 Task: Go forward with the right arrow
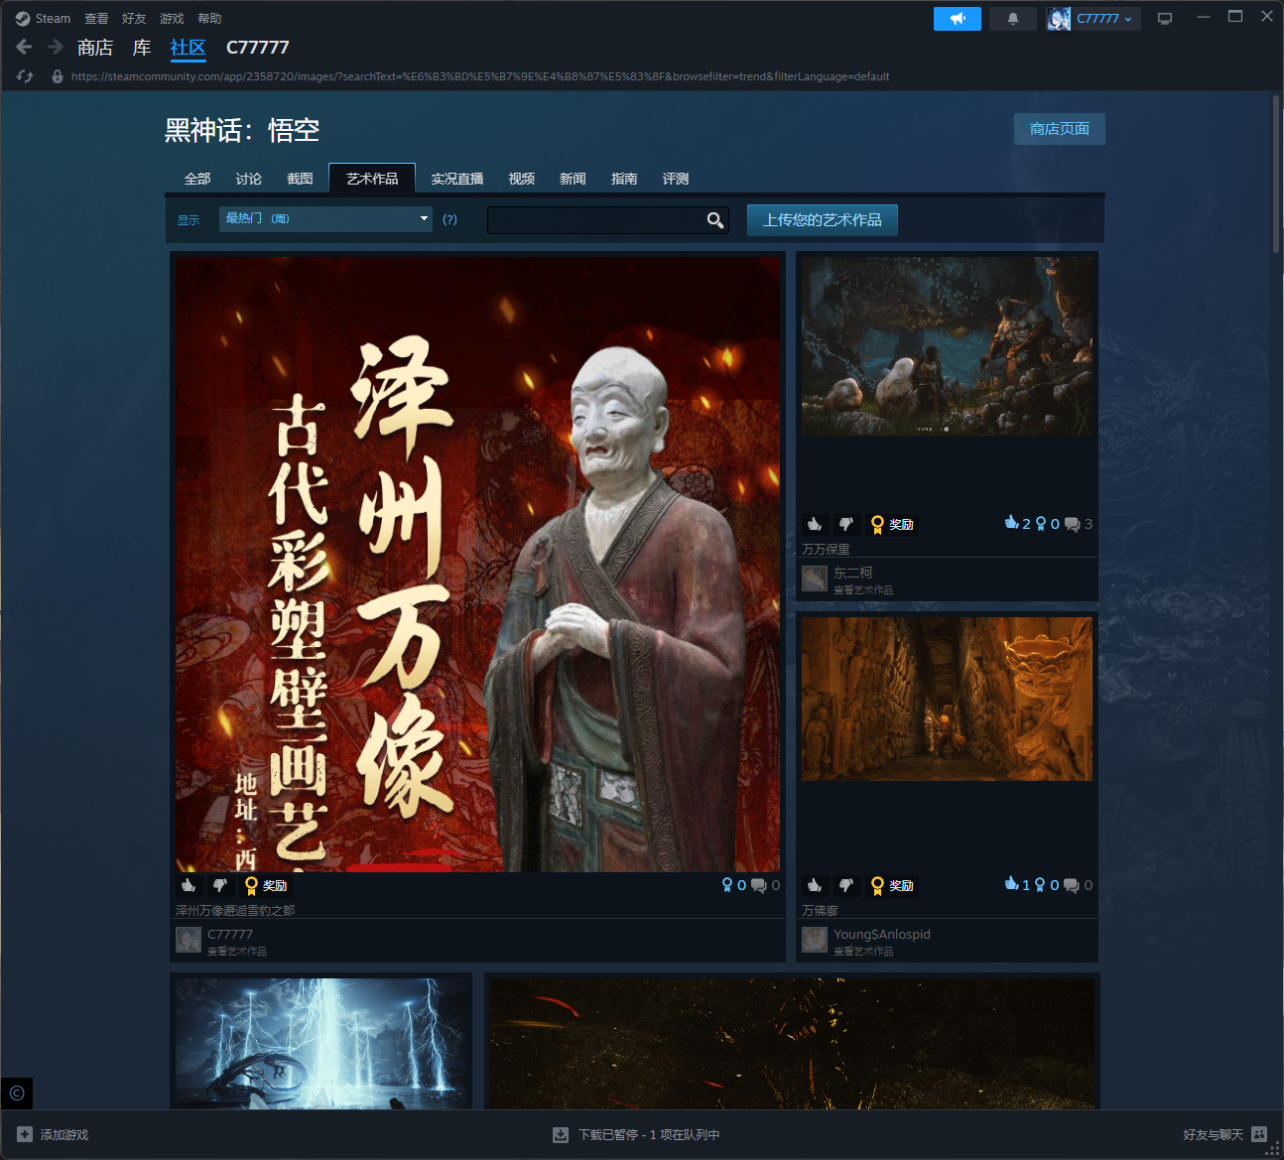56,47
